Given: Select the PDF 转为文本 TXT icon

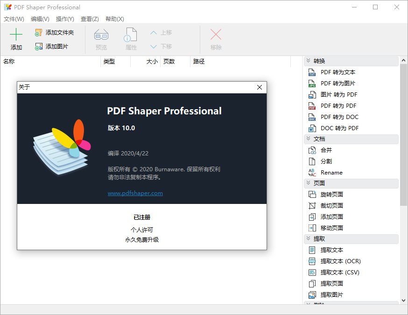Looking at the screenshot, I should click(x=312, y=72).
